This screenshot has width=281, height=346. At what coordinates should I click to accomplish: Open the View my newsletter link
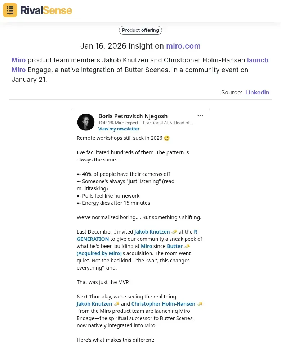coord(119,129)
